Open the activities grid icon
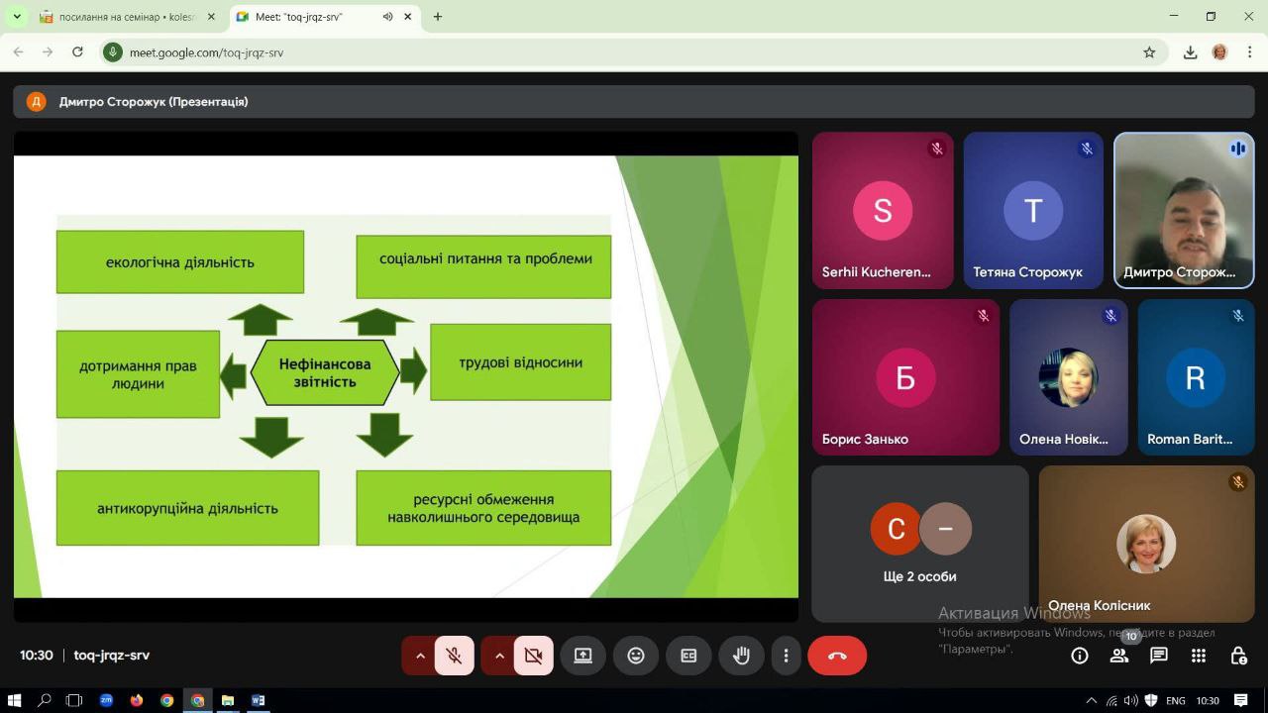The height and width of the screenshot is (713, 1268). click(1199, 656)
